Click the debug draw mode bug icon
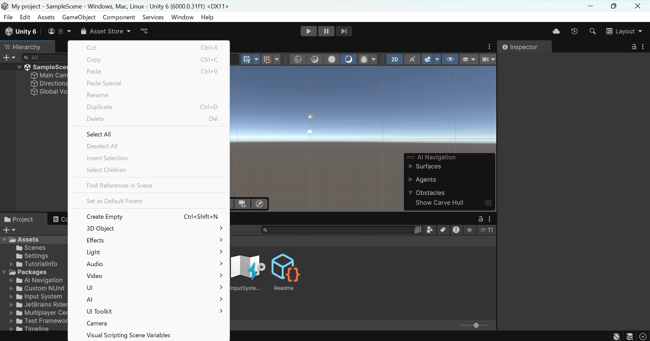Screen dimensions: 650x341 pyautogui.click(x=364, y=59)
